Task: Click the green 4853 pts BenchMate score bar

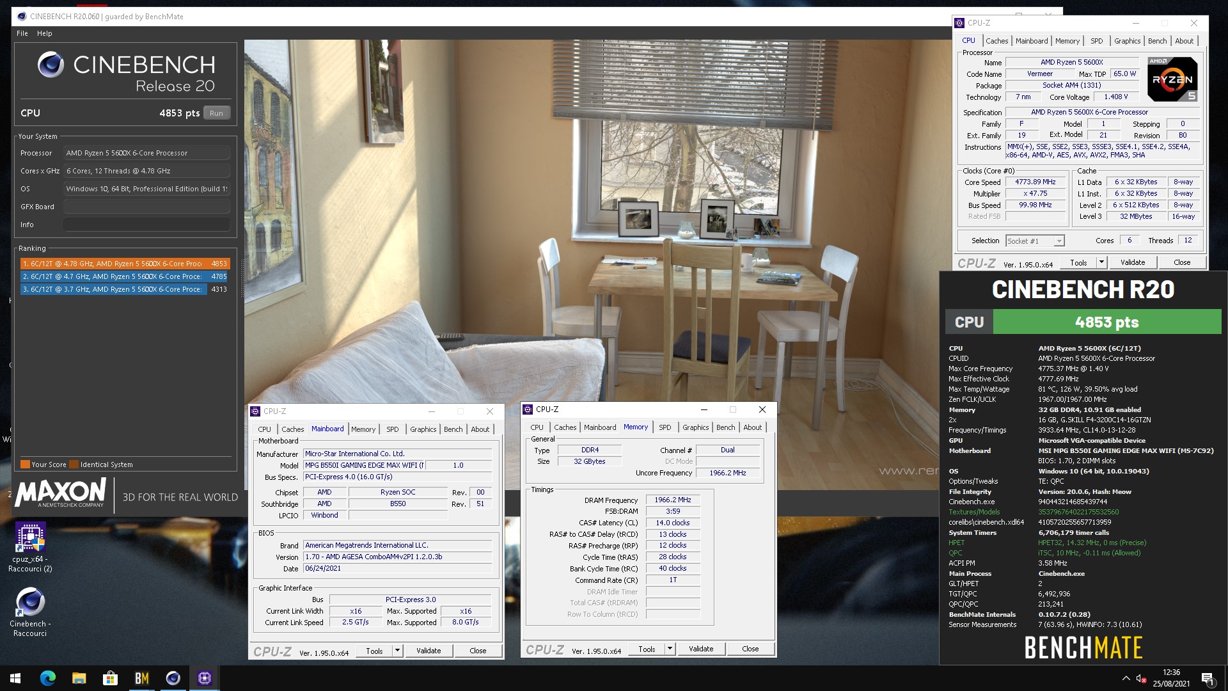Action: coord(1106,322)
